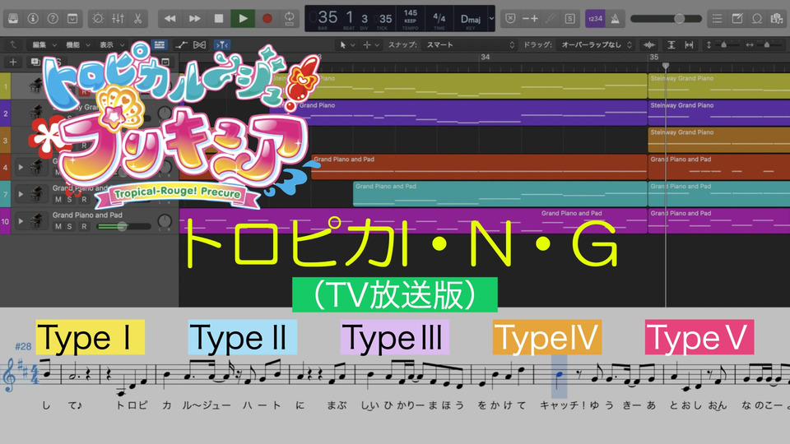This screenshot has height=444, width=790.
Task: Open the Snap スマート dropdown
Action: (x=470, y=44)
